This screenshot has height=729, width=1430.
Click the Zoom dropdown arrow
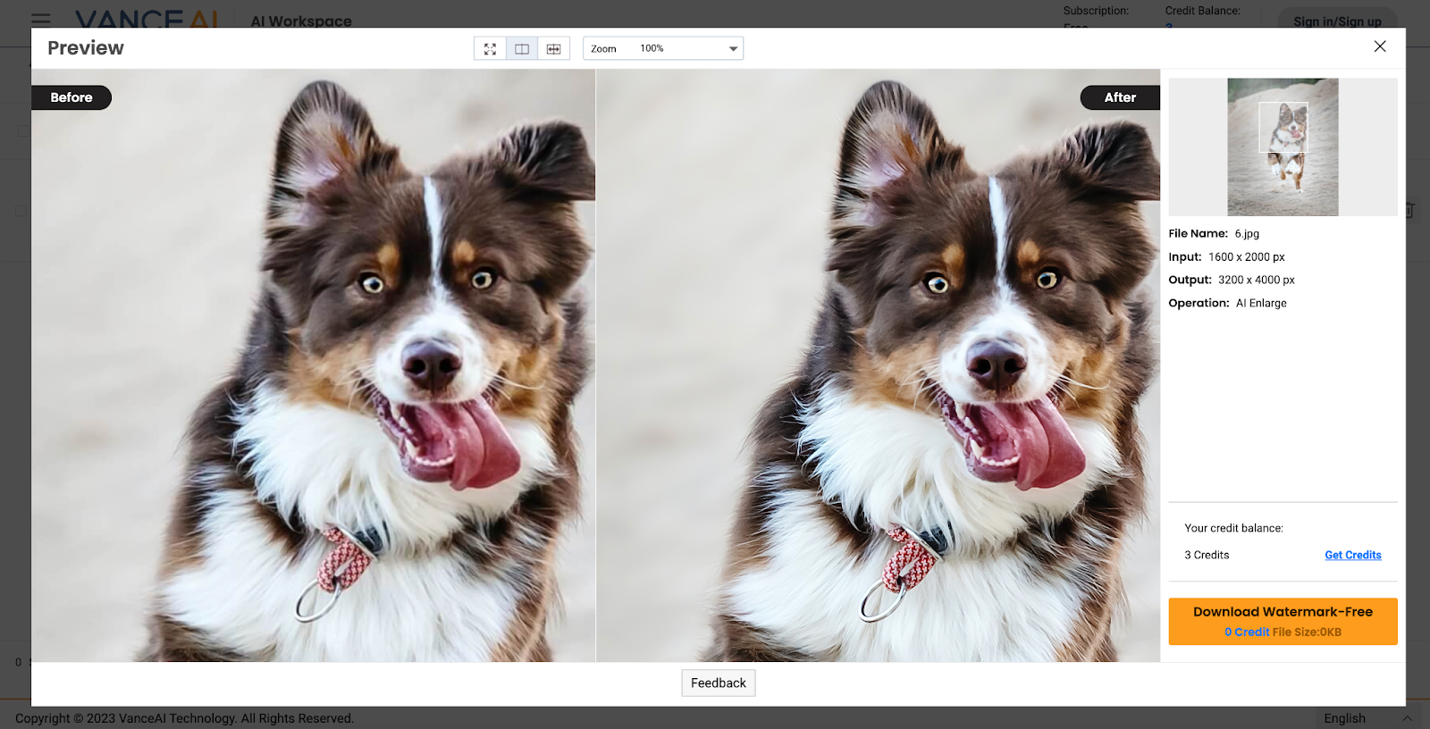click(733, 49)
